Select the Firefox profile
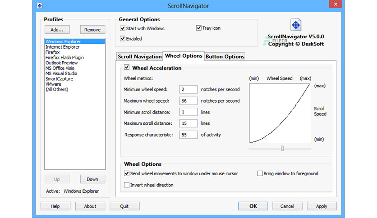Viewport: 377px width, 218px height. tap(75, 52)
